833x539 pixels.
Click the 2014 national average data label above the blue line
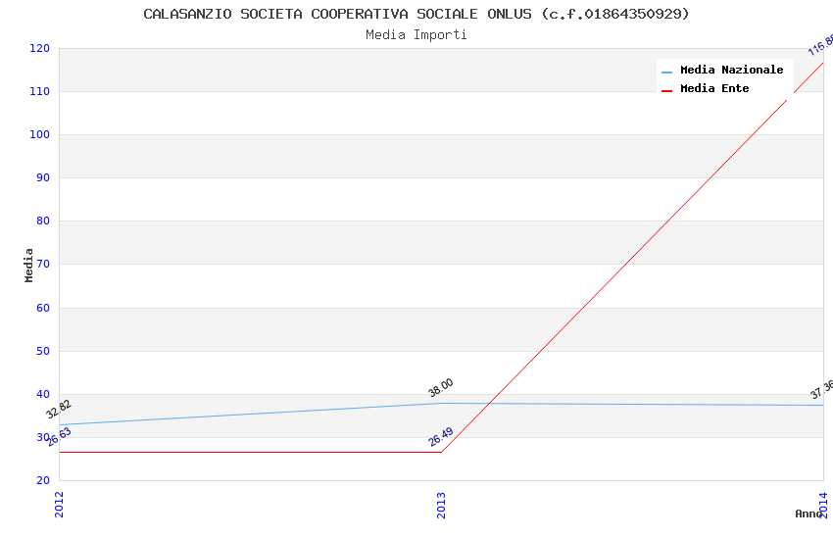(x=822, y=390)
